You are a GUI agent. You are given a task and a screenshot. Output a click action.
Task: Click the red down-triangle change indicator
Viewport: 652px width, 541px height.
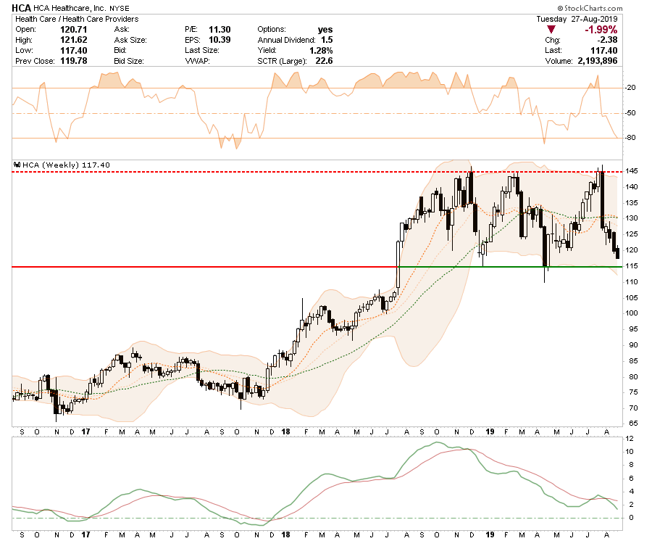pyautogui.click(x=551, y=30)
